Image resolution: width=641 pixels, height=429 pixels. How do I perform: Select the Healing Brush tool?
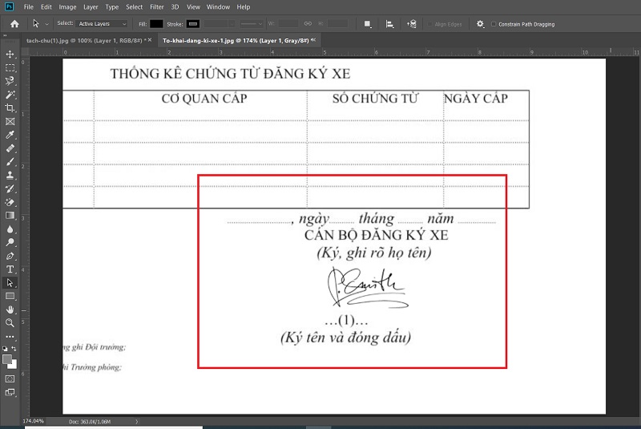click(x=10, y=148)
